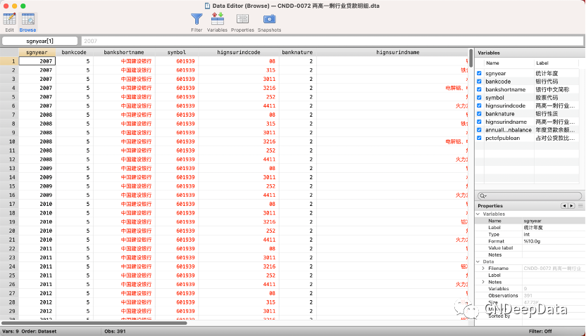Go to next variable in Properties
The height and width of the screenshot is (336, 586).
click(x=571, y=206)
